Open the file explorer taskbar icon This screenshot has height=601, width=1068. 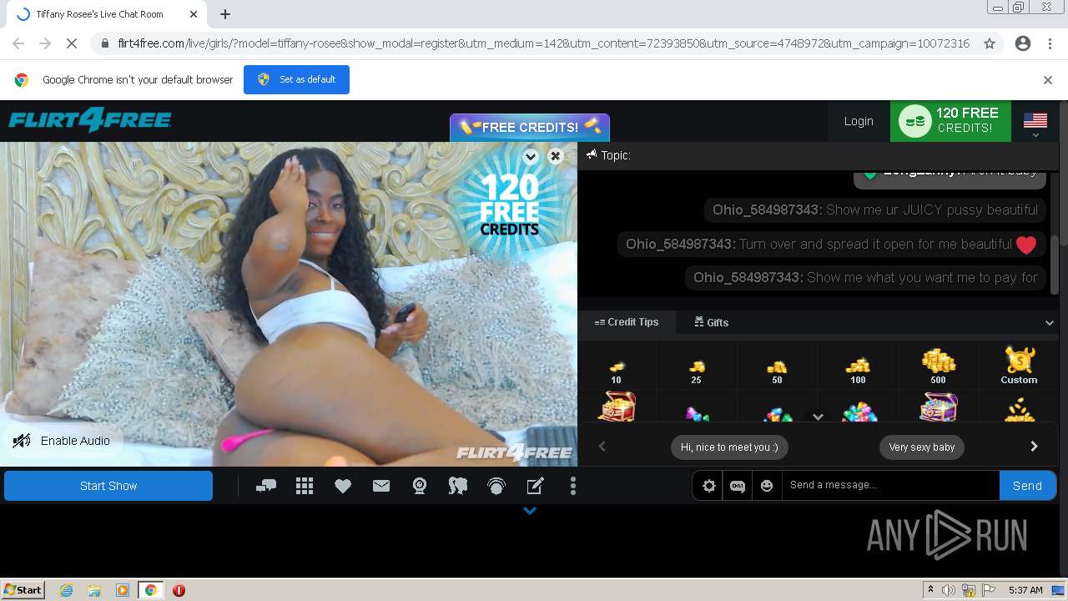click(x=94, y=590)
